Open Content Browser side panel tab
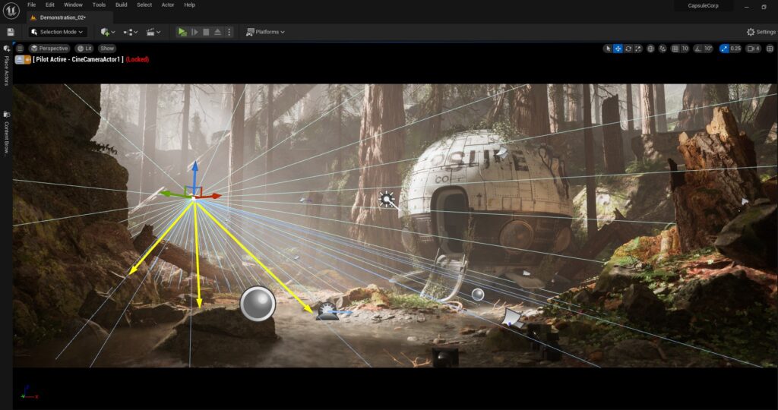 pos(6,134)
